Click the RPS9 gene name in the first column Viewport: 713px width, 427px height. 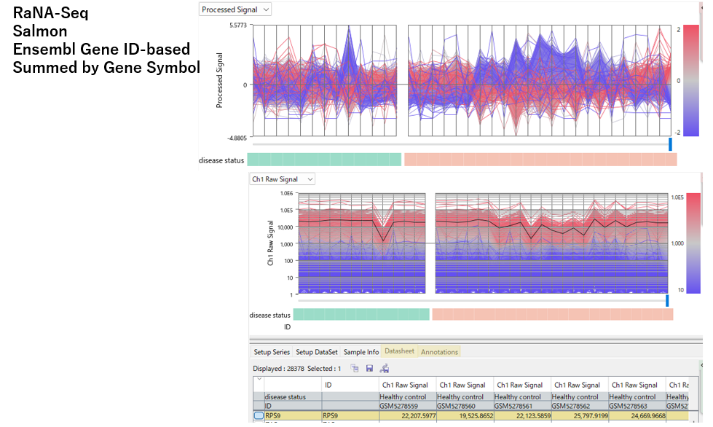pyautogui.click(x=293, y=415)
